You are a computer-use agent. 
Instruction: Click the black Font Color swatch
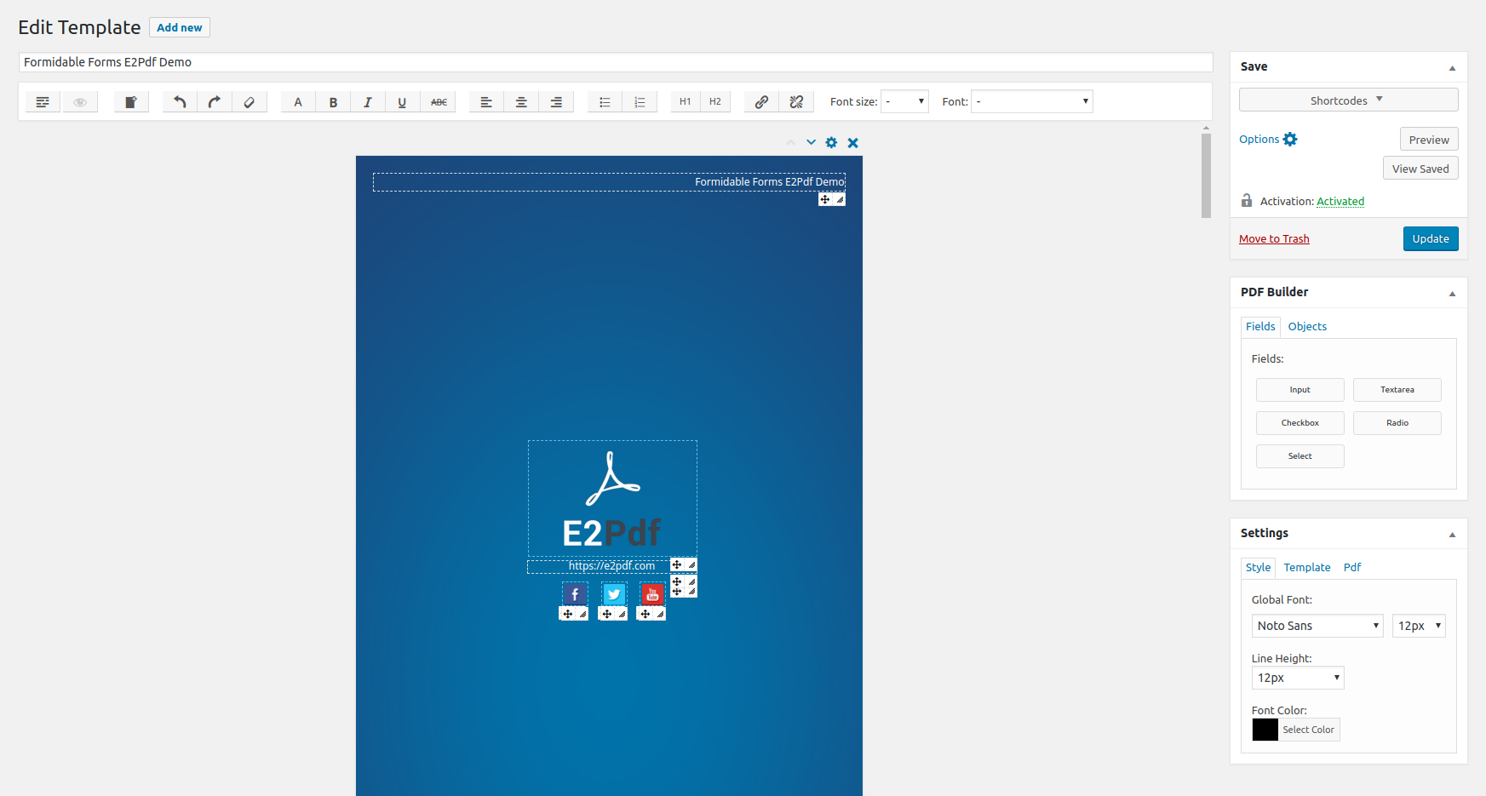[x=1265, y=730]
